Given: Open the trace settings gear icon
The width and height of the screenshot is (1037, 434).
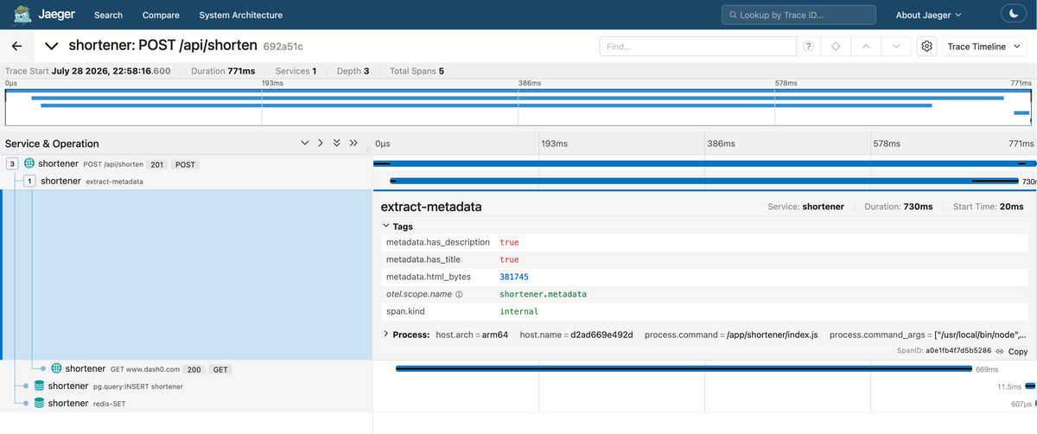Looking at the screenshot, I should [x=926, y=46].
